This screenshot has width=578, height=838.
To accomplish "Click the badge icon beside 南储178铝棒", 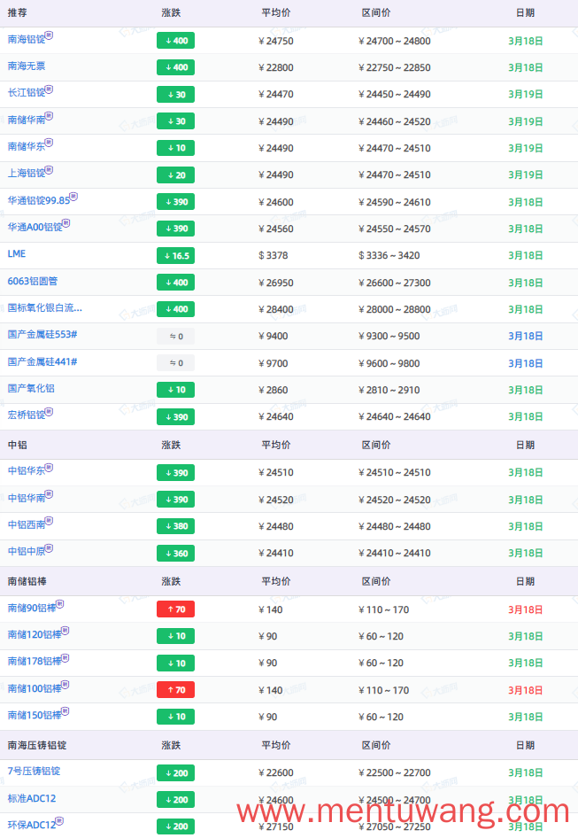I will click(x=66, y=658).
